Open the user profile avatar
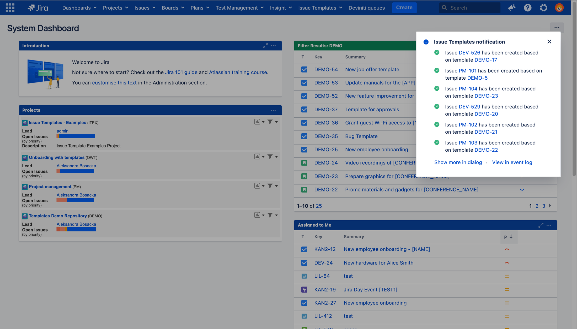Image resolution: width=577 pixels, height=329 pixels. pyautogui.click(x=559, y=8)
